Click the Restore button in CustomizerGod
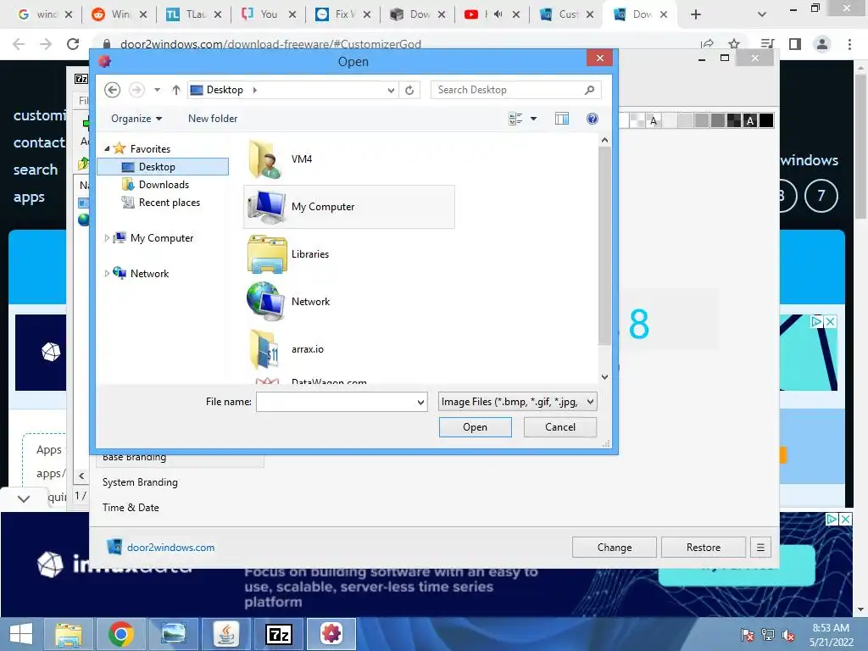Image resolution: width=868 pixels, height=651 pixels. (704, 548)
